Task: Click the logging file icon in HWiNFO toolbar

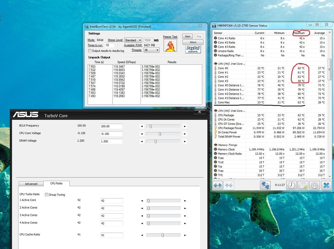Action: pyautogui.click(x=303, y=185)
